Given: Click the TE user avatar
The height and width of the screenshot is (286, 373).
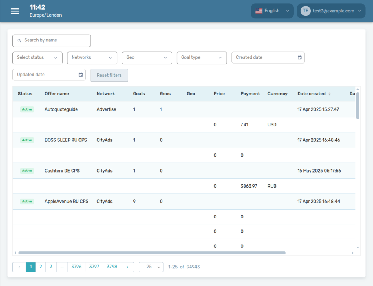Looking at the screenshot, I should pyautogui.click(x=305, y=11).
